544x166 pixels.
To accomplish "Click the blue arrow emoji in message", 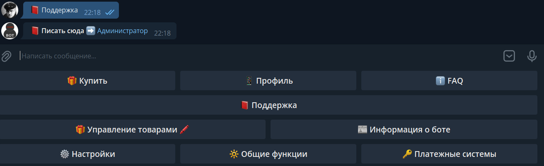I will pyautogui.click(x=91, y=31).
